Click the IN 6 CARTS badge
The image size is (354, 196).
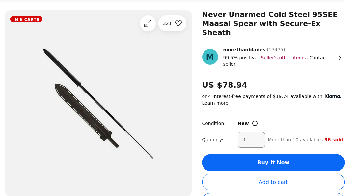pos(26,19)
